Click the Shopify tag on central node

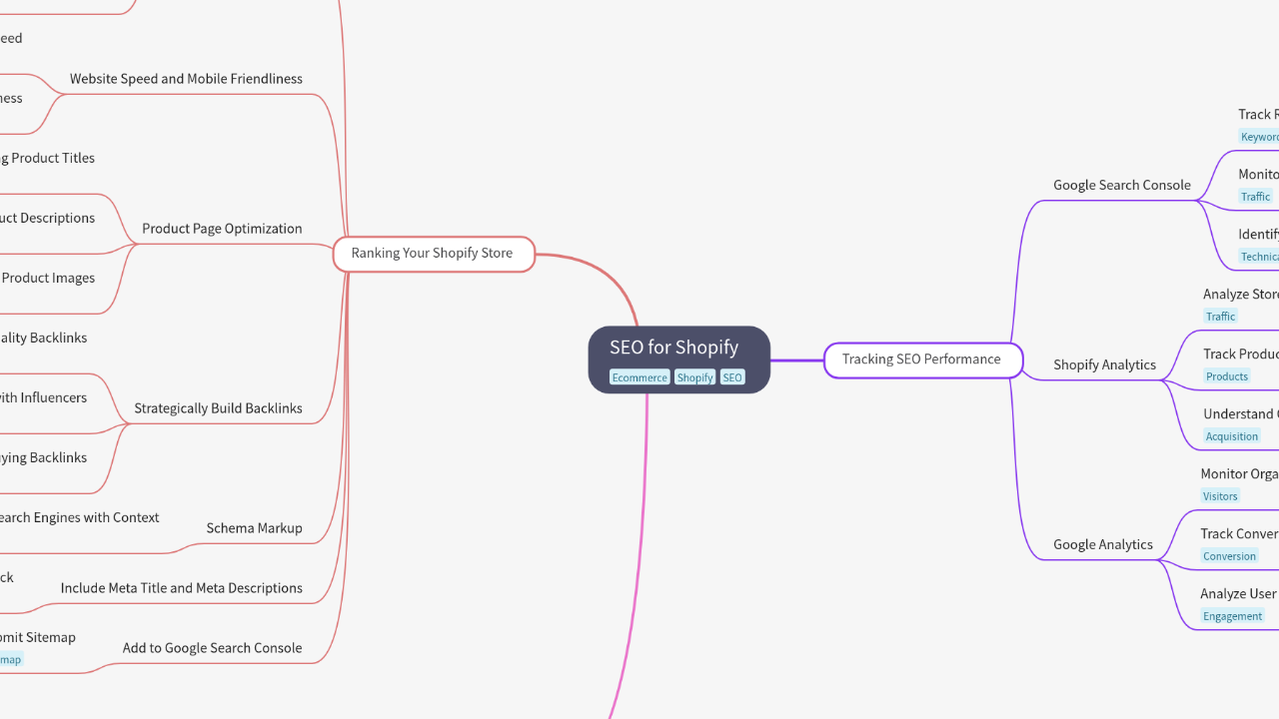pos(694,377)
